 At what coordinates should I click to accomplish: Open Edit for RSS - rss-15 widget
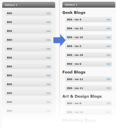click(x=109, y=29)
